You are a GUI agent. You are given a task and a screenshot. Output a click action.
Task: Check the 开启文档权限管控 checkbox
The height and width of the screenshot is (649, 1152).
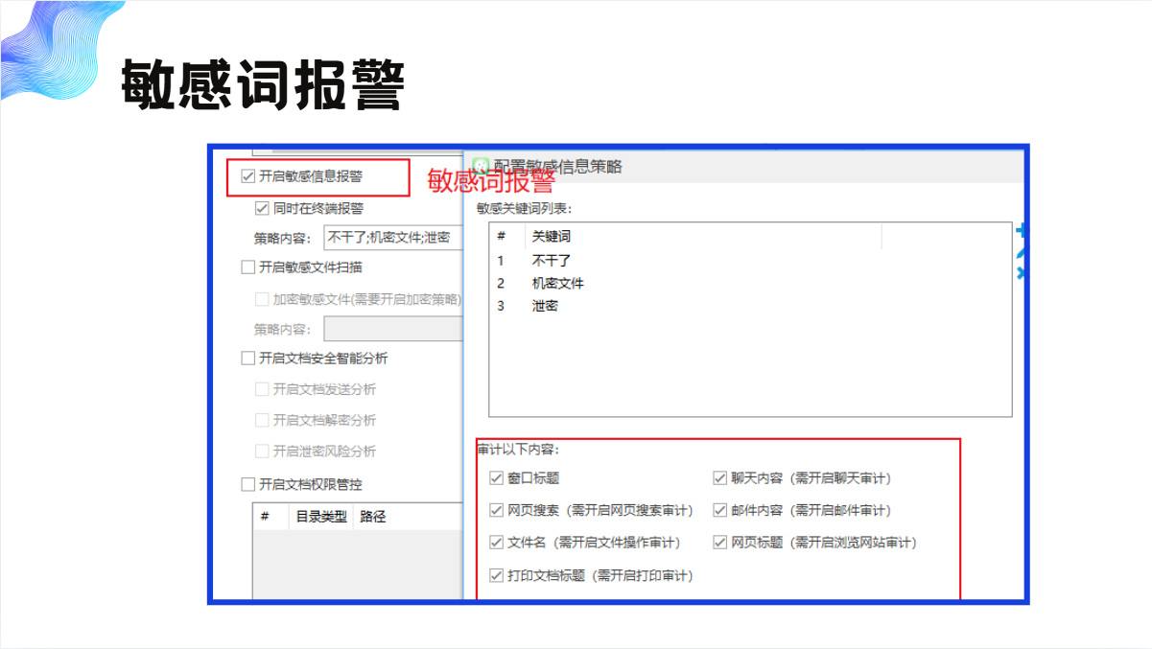248,484
